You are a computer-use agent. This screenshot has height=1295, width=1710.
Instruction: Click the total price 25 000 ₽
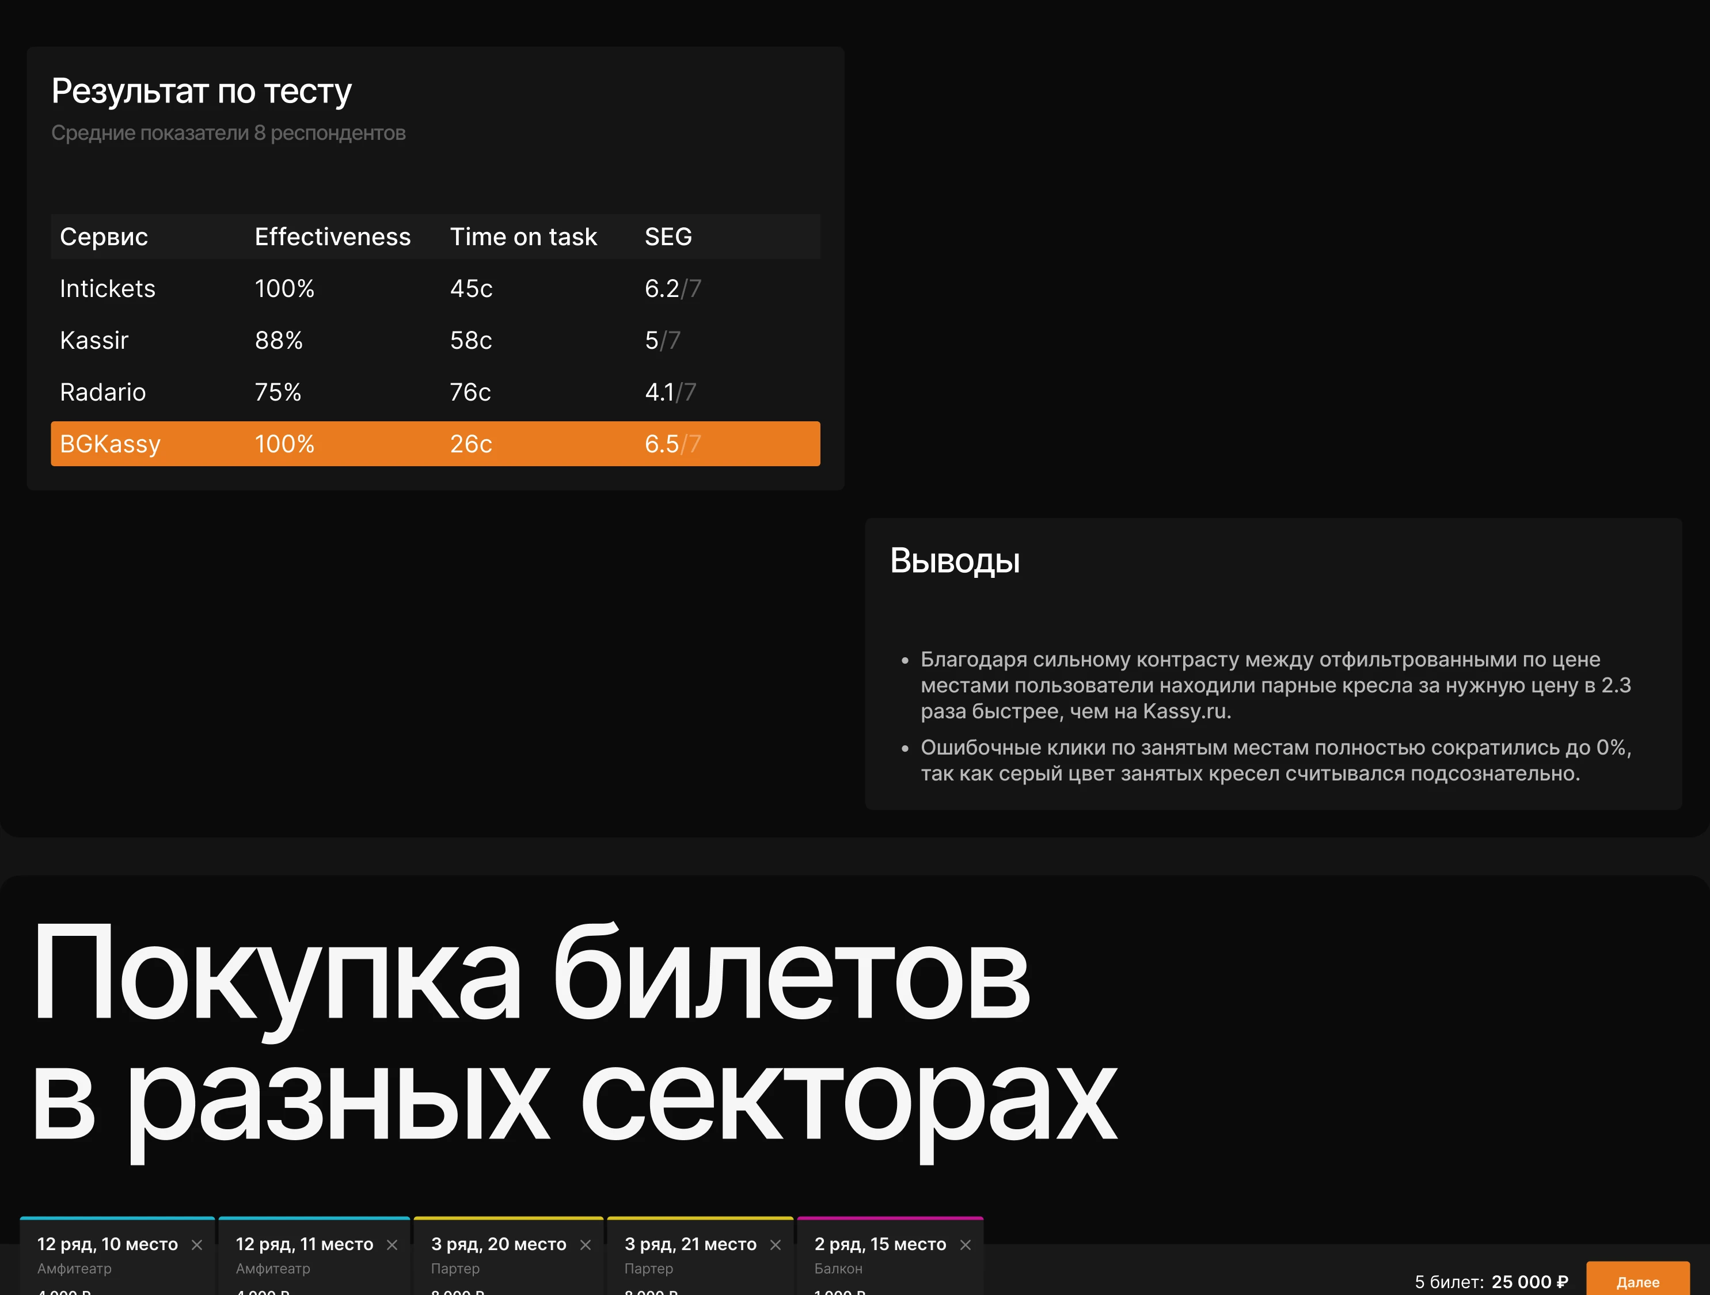(x=1529, y=1282)
